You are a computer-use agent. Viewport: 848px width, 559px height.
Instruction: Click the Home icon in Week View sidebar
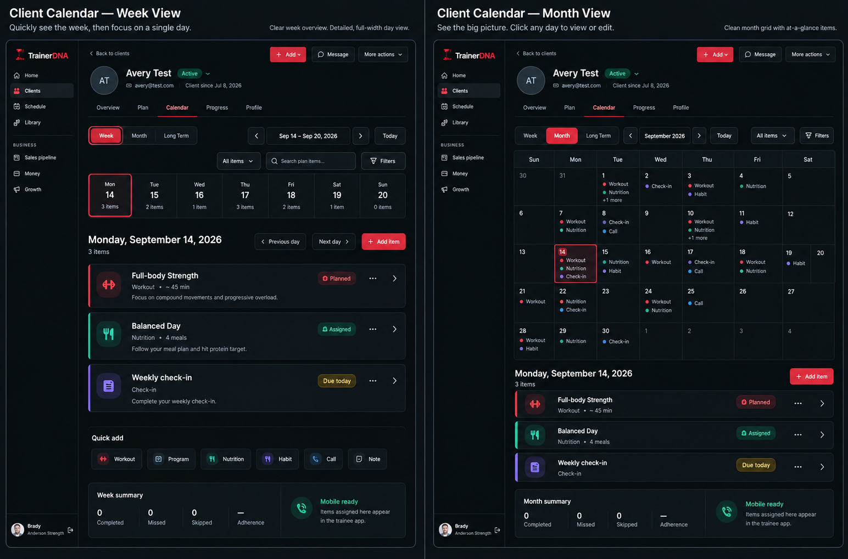(16, 75)
